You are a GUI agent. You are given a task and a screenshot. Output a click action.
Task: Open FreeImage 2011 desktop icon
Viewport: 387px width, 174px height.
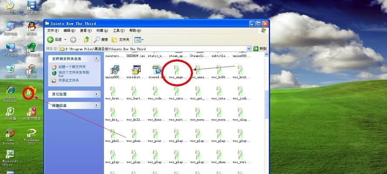click(x=32, y=133)
